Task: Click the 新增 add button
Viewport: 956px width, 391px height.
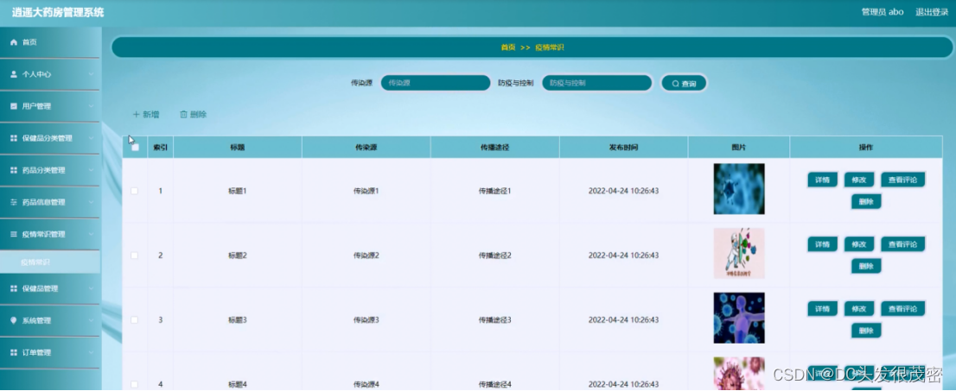Action: point(146,115)
